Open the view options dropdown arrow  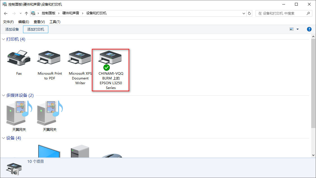(x=297, y=29)
